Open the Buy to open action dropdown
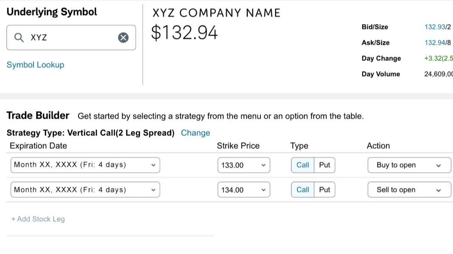453x254 pixels. point(409,165)
